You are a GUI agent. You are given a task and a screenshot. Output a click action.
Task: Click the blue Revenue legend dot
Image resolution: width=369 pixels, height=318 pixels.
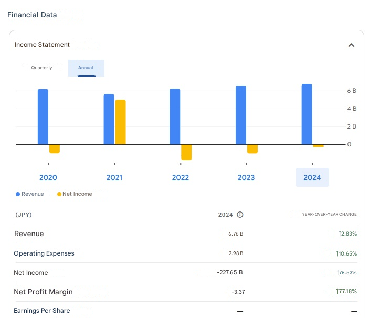(18, 194)
